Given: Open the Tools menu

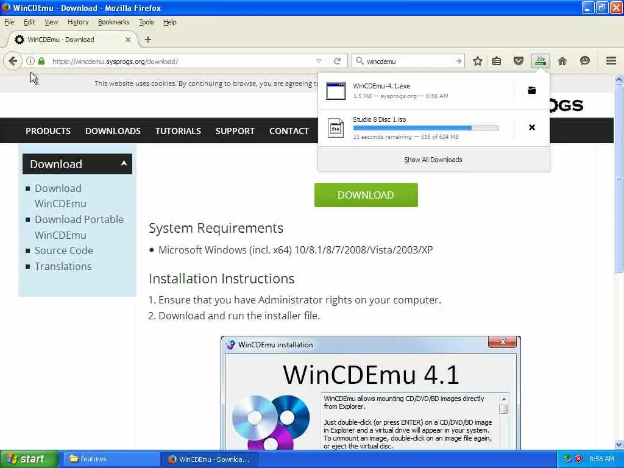Looking at the screenshot, I should (x=146, y=23).
